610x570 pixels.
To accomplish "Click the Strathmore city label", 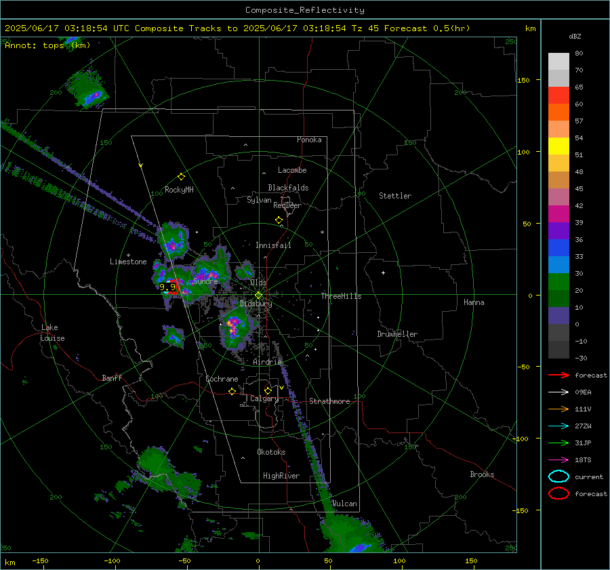I will coord(329,401).
